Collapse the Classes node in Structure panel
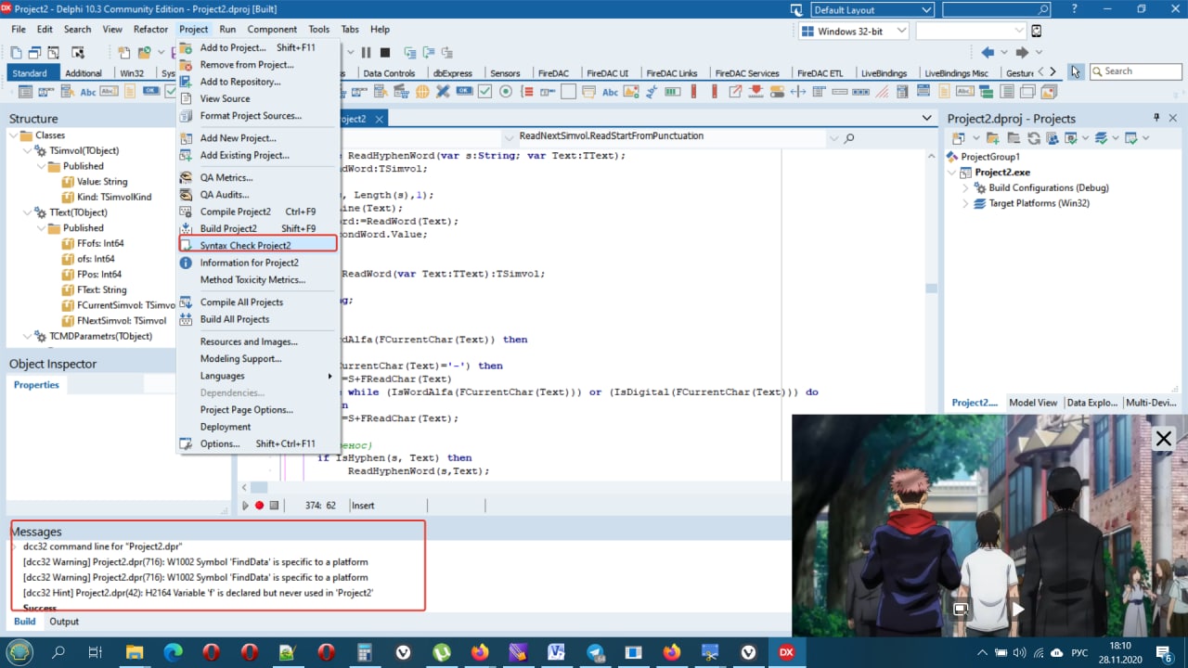1188x668 pixels. tap(14, 135)
